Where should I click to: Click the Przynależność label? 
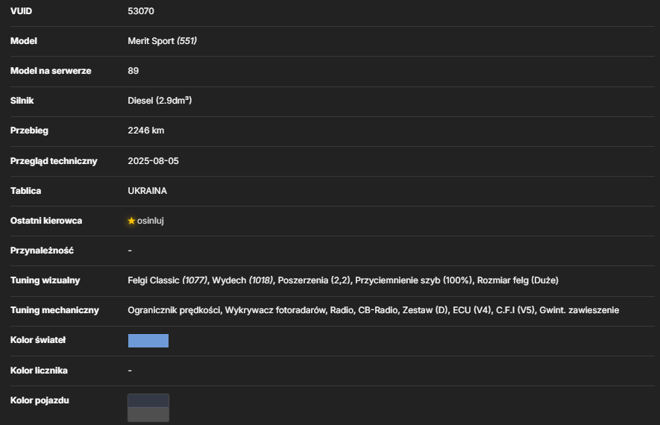tap(42, 251)
